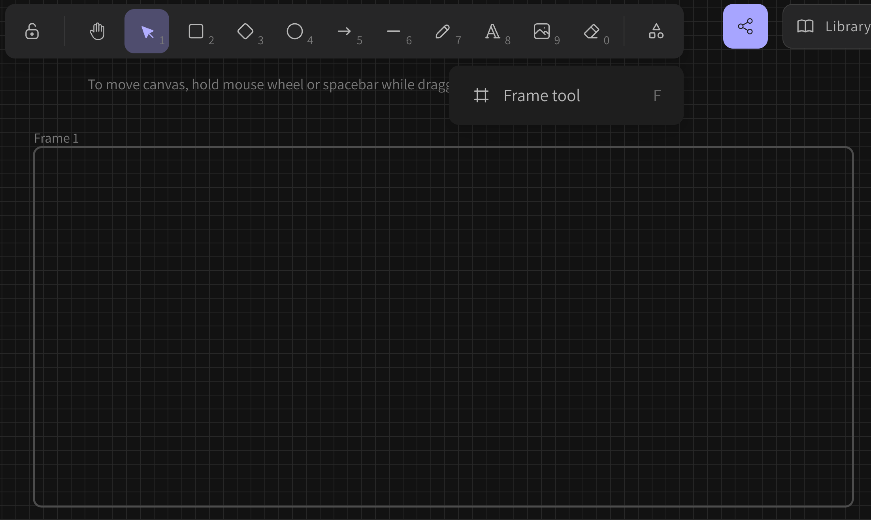Click the Frame 1 label
Image resolution: width=871 pixels, height=520 pixels.
click(x=57, y=138)
